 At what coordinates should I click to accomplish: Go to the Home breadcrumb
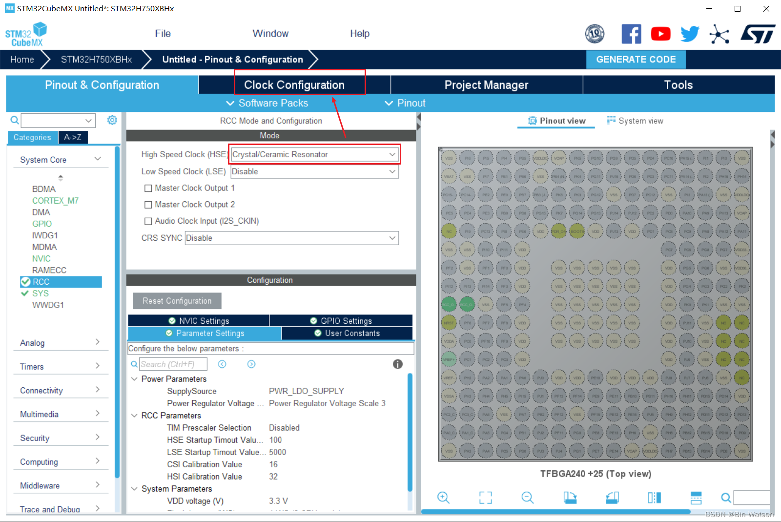click(22, 60)
